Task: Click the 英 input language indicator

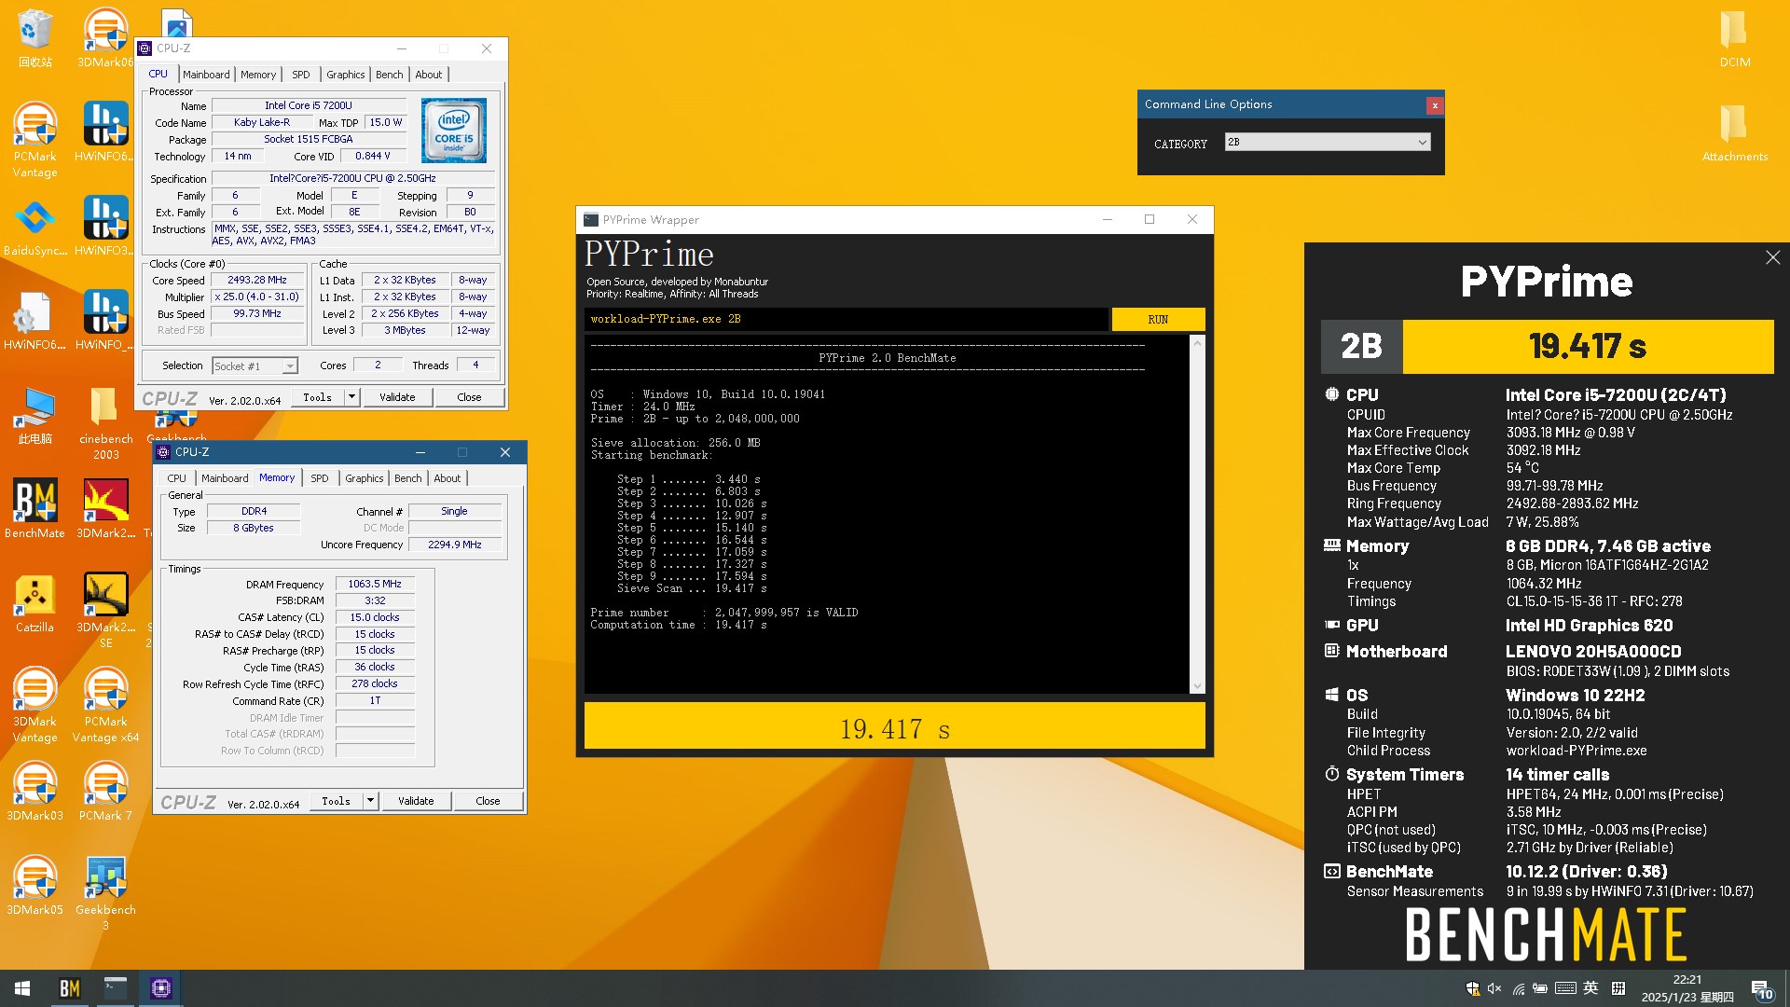Action: coord(1590,988)
